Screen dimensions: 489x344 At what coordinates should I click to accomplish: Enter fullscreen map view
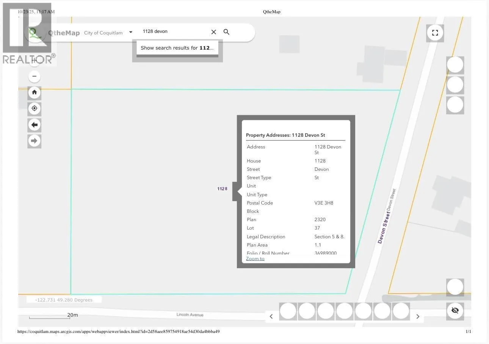pos(435,33)
